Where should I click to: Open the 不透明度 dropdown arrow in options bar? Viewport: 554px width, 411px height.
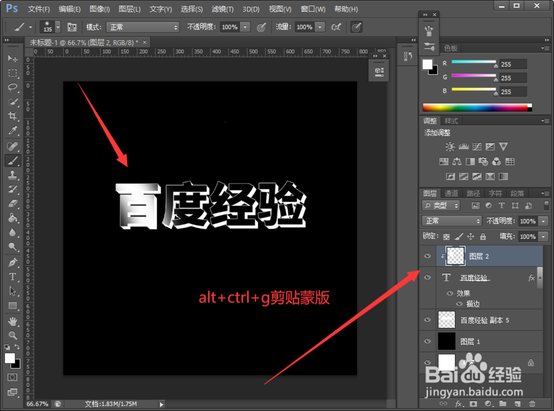[x=245, y=27]
